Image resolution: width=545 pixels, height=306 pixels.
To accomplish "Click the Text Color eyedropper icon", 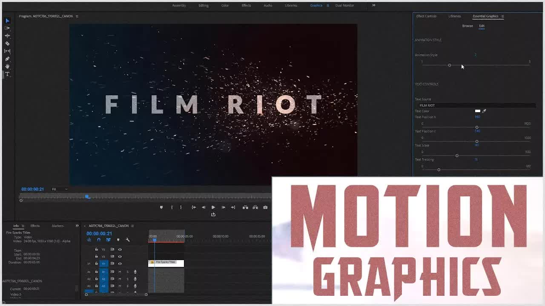I will [x=484, y=111].
